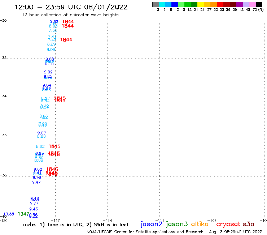Click the 'jason2' satellite legend label
This screenshot has height=235, width=267.
pos(152,224)
